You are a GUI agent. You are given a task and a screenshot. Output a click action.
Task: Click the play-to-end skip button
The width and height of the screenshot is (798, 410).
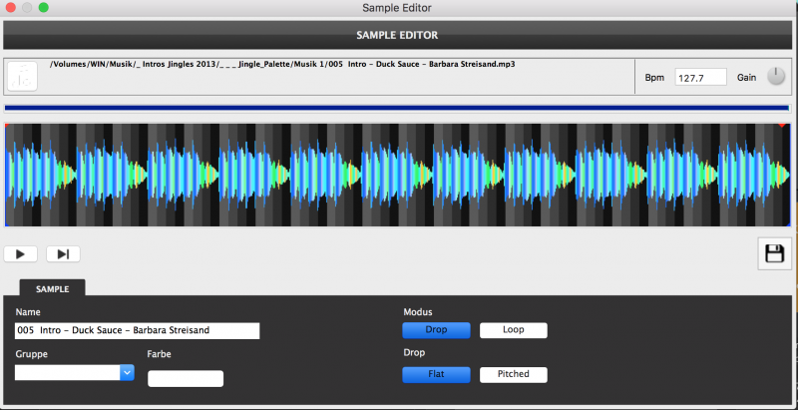62,254
